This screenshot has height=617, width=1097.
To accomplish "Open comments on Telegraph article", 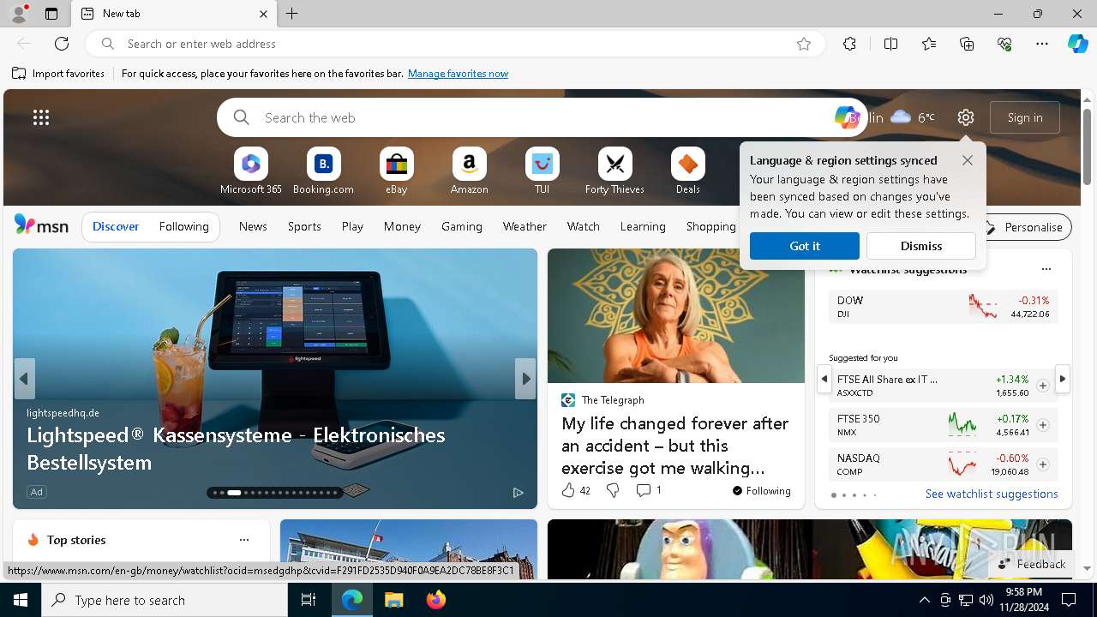I will click(x=649, y=490).
